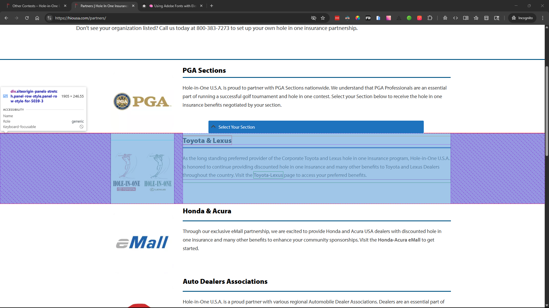The image size is (549, 308).
Task: Go back to the previous page
Action: point(6,18)
